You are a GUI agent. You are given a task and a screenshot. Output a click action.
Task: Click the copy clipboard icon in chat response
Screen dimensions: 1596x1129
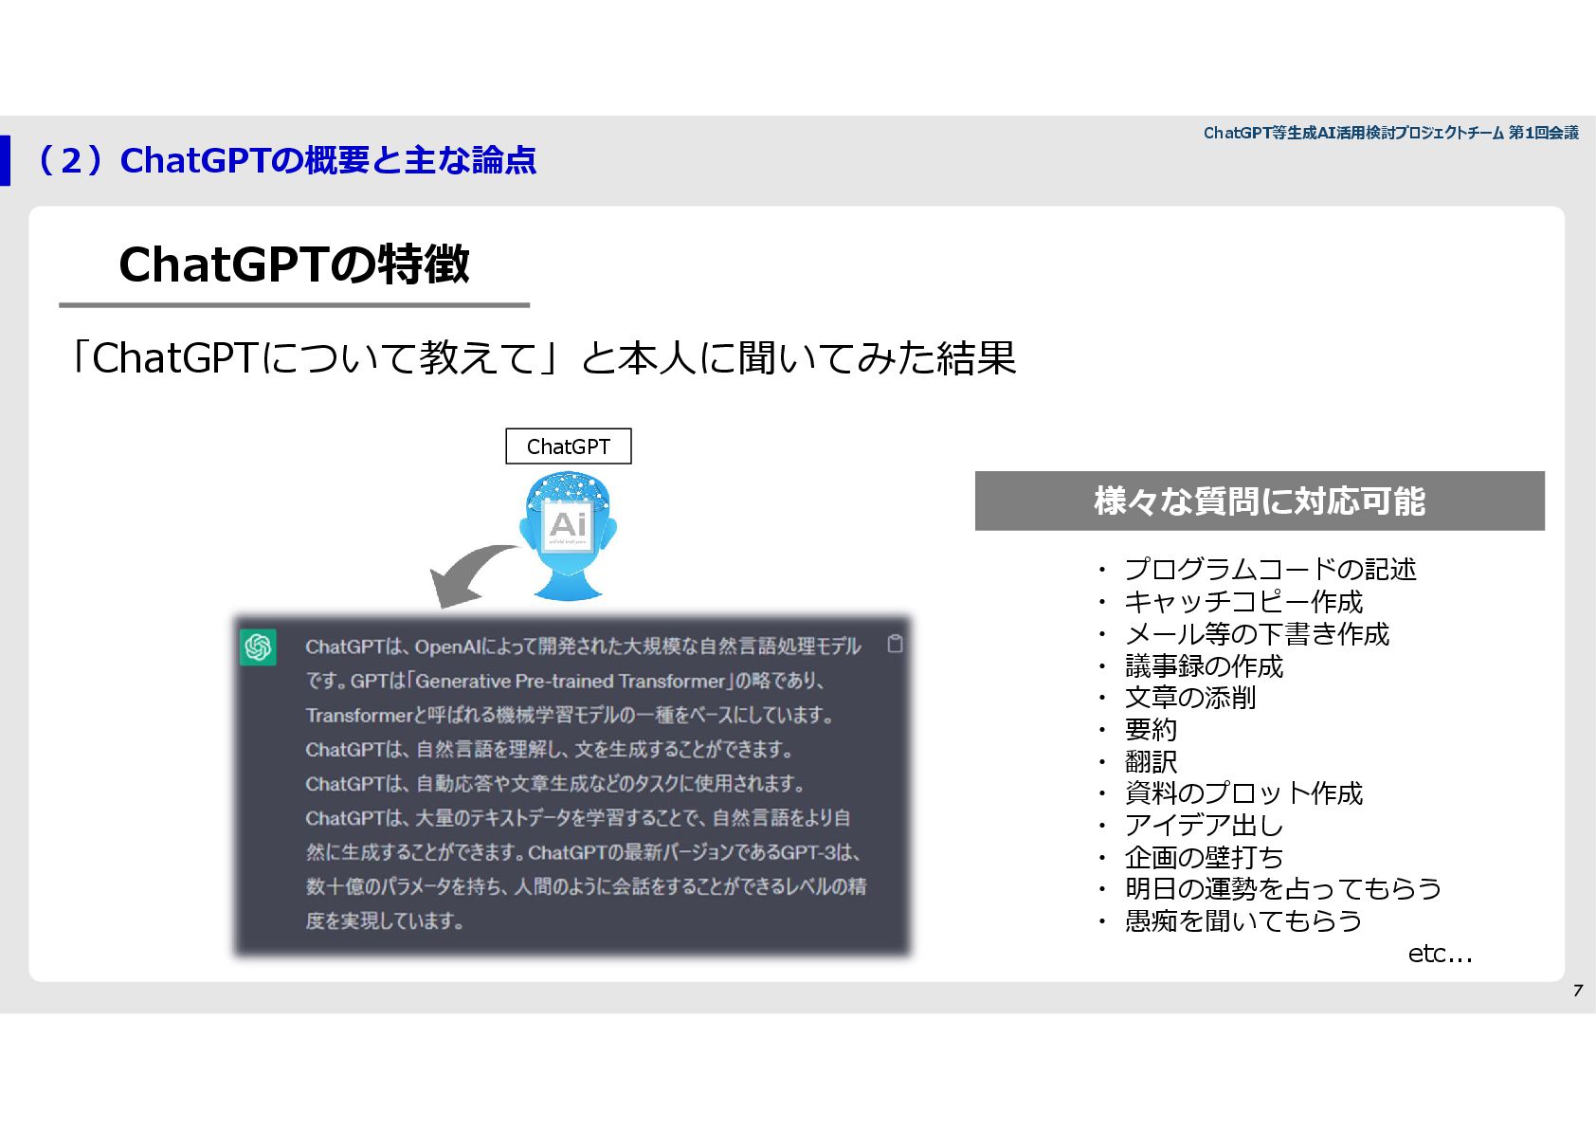coord(895,645)
